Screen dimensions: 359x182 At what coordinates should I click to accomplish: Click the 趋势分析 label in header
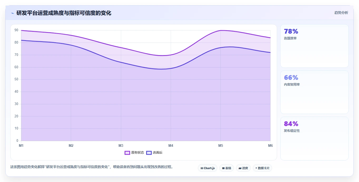[x=341, y=13]
